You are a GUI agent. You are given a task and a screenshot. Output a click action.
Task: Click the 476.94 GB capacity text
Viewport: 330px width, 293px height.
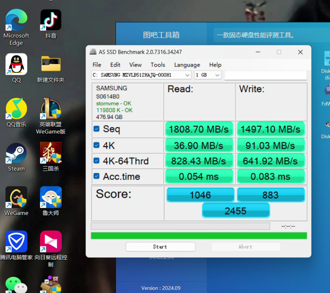point(109,117)
